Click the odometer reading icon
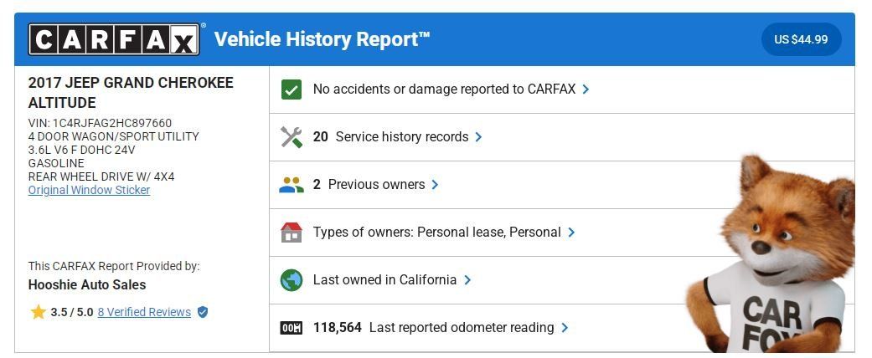This screenshot has width=872, height=358. pyautogui.click(x=292, y=328)
